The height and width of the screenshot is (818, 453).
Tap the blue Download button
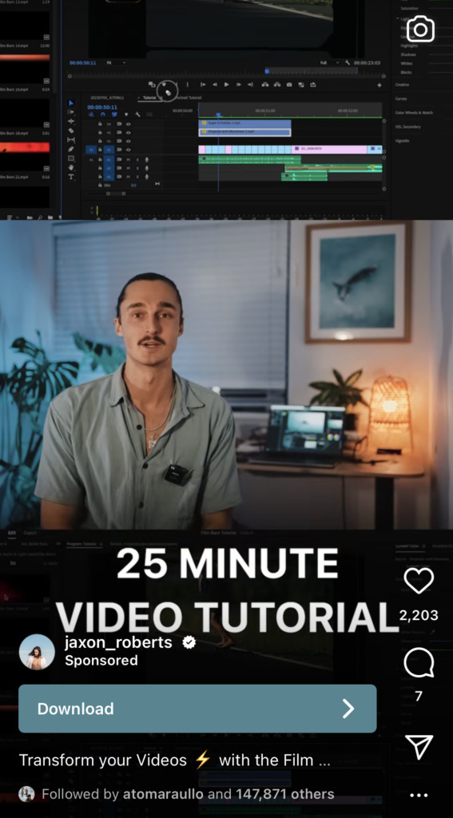tap(197, 709)
